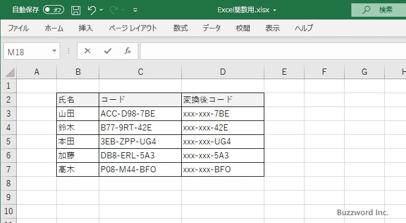
Task: Click the cell DB8-ERL-5A3
Action: coord(141,156)
